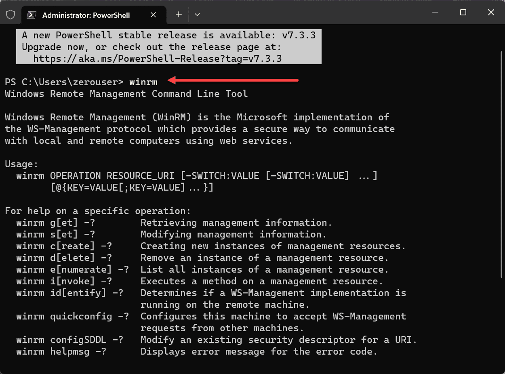Click the PS C:\Users\zerouser prompt
Viewport: 505px width, 374px height.
click(x=64, y=82)
